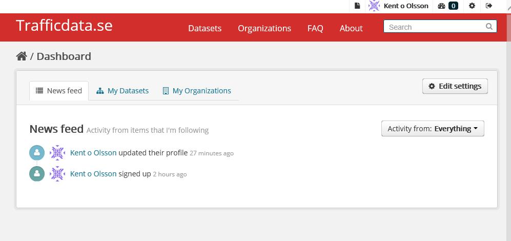The height and width of the screenshot is (241, 511).
Task: Click 'Activity from items that I'm following' text
Action: [x=147, y=130]
